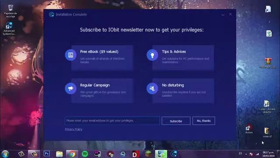Open the Cosas - Acceso directo shortcut
This screenshot has width=280, height=158.
pyautogui.click(x=267, y=107)
